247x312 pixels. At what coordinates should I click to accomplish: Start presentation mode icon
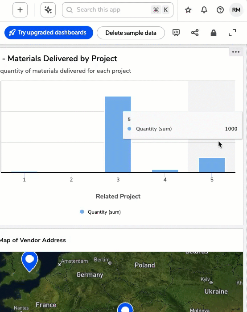176,33
